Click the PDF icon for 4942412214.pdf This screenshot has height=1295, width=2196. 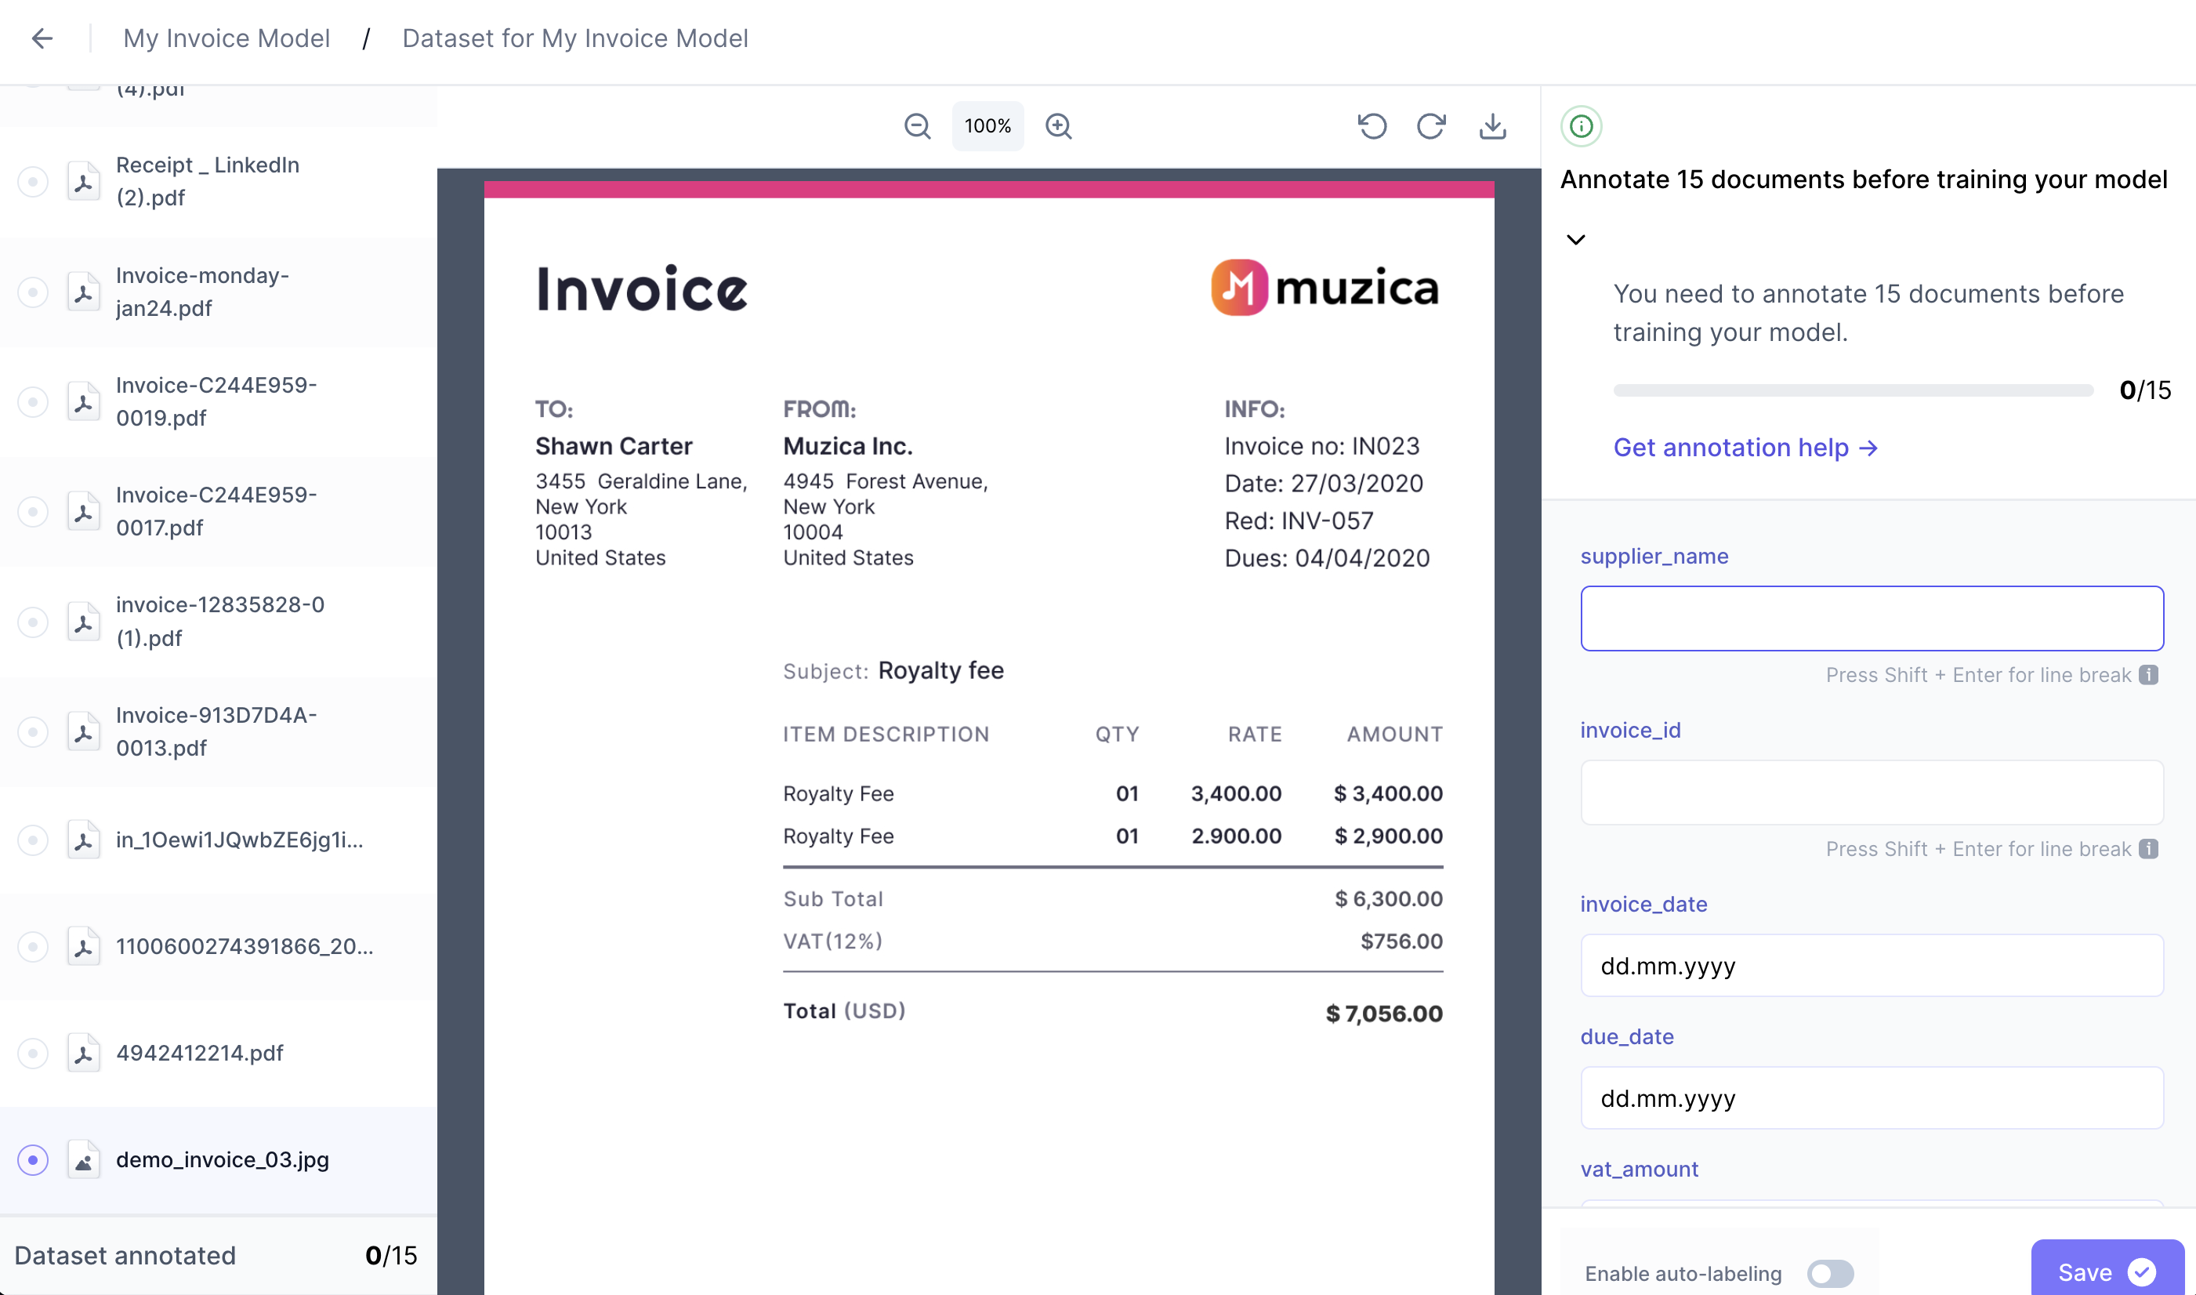coord(84,1054)
